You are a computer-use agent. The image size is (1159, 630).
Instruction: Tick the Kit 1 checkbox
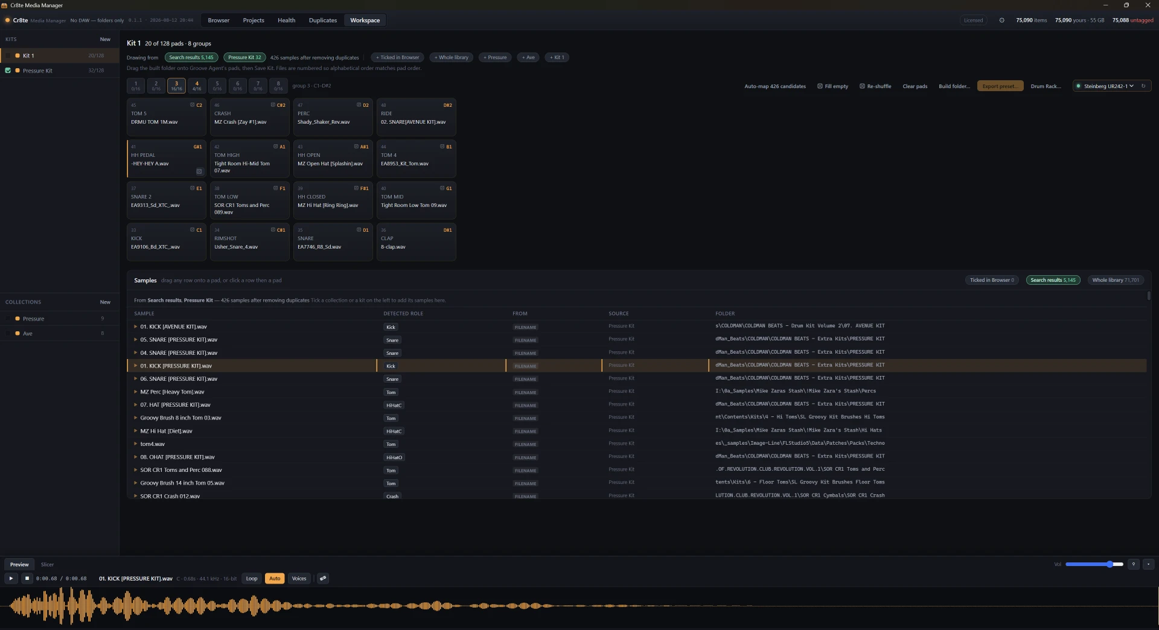(8, 56)
